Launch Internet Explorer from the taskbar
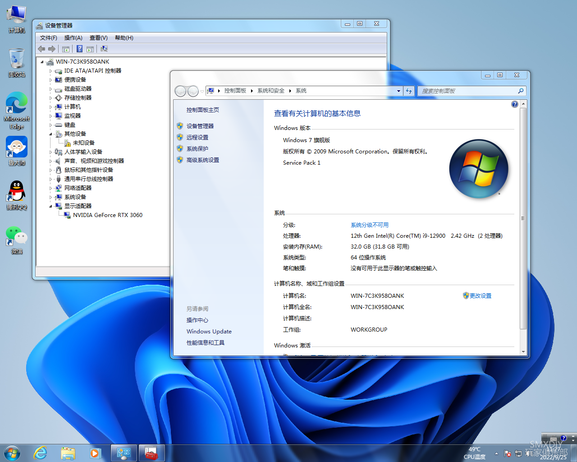 [41, 453]
